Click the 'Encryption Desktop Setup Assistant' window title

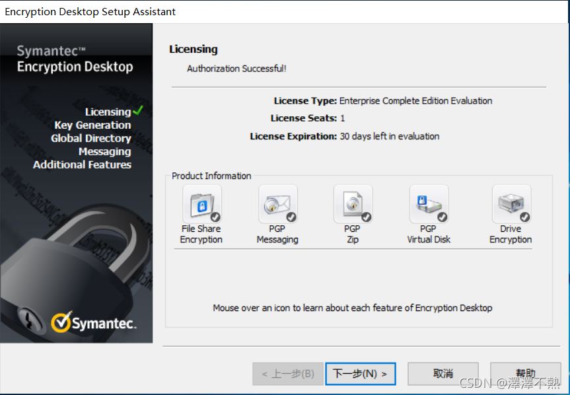point(90,12)
